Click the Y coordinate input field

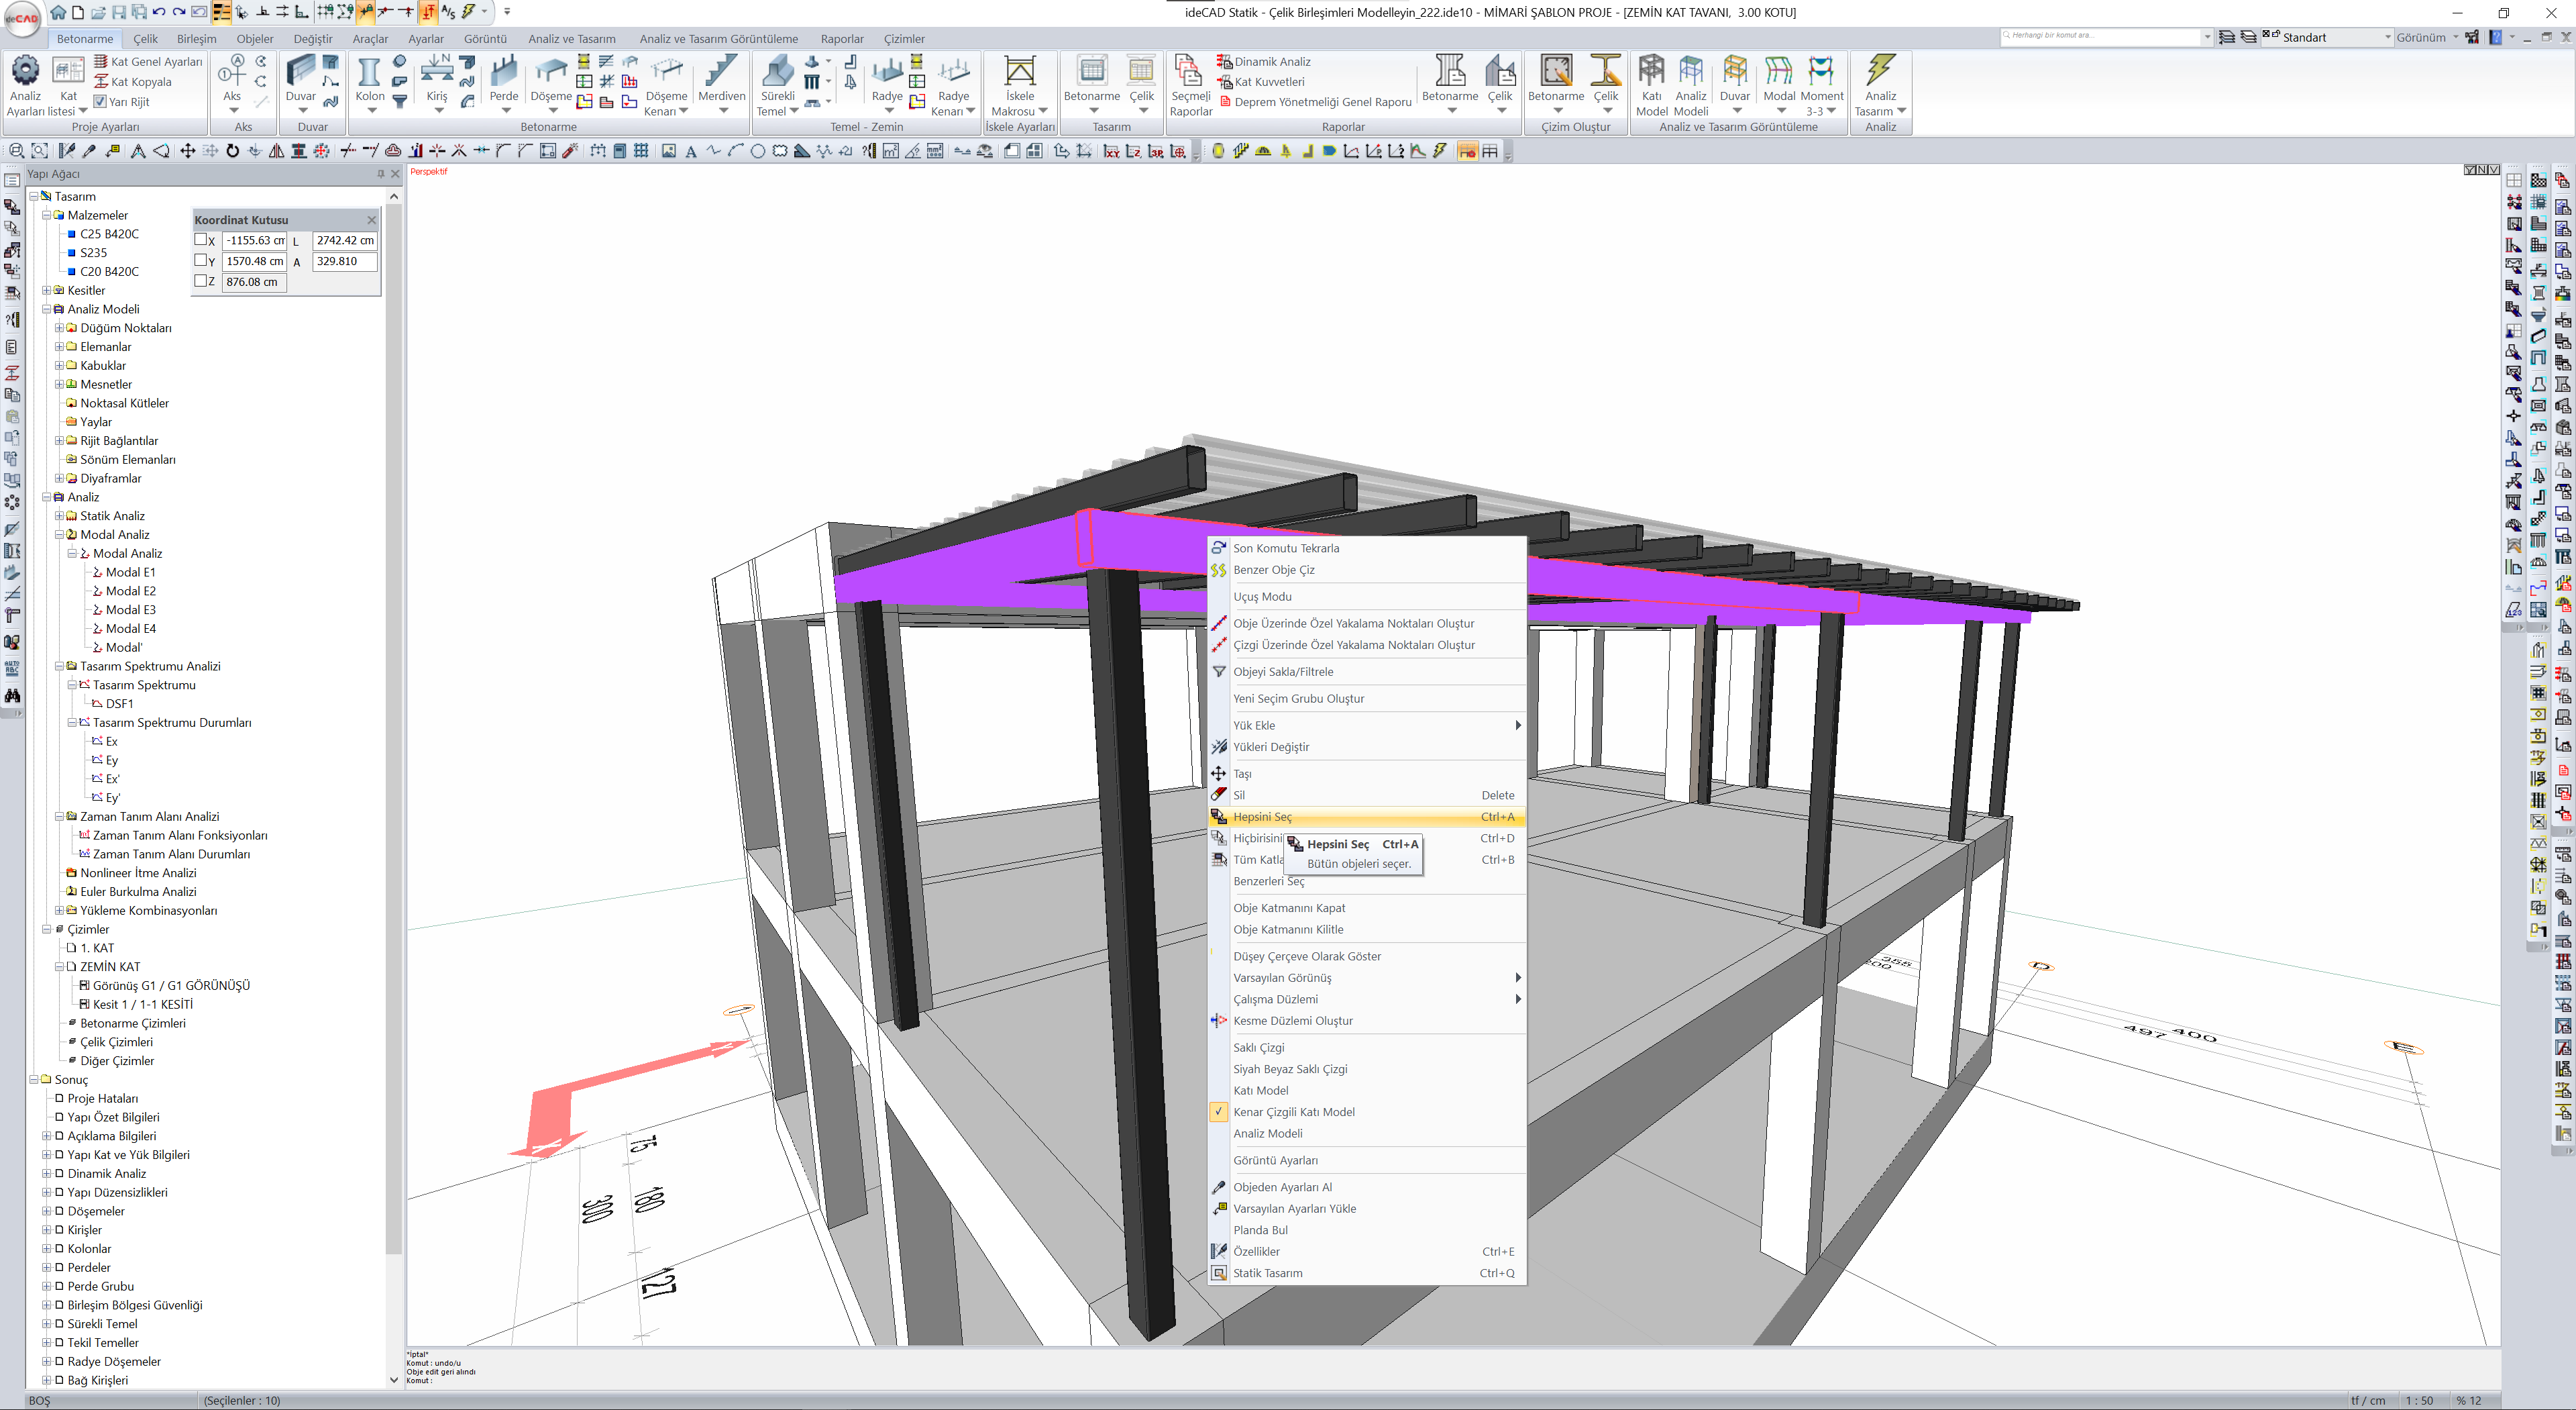click(254, 261)
